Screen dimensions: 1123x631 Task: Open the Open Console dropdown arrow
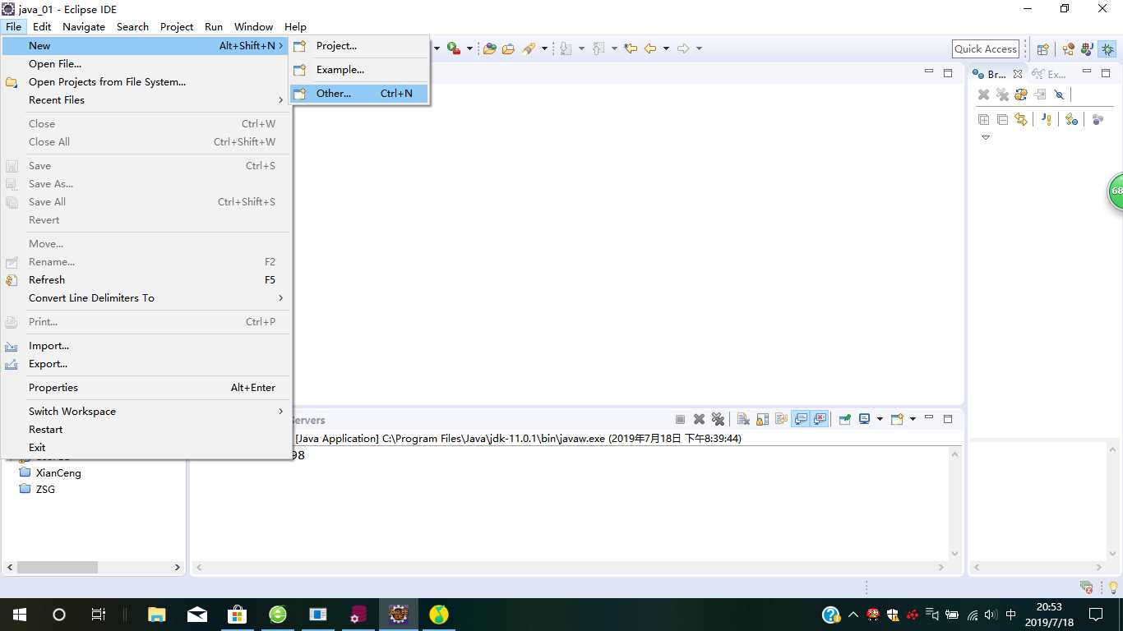913,419
